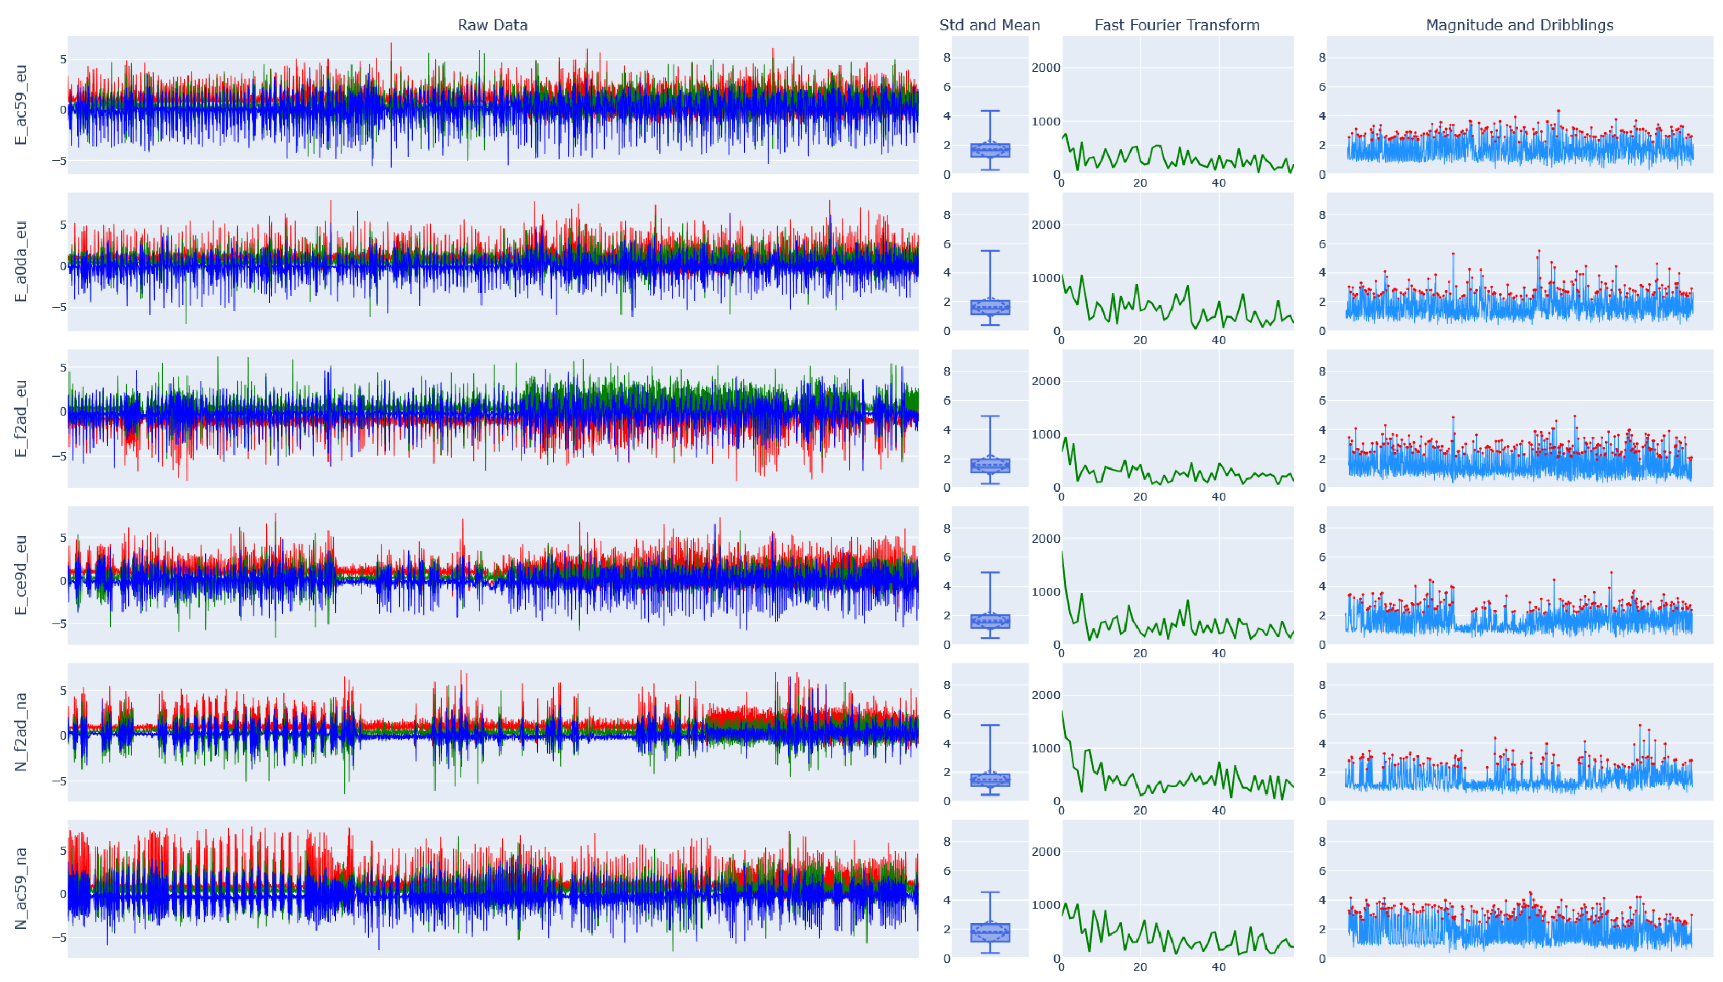Select the N_ac59_na row label
Viewport: 1723px width, 982px height.
pyautogui.click(x=21, y=889)
